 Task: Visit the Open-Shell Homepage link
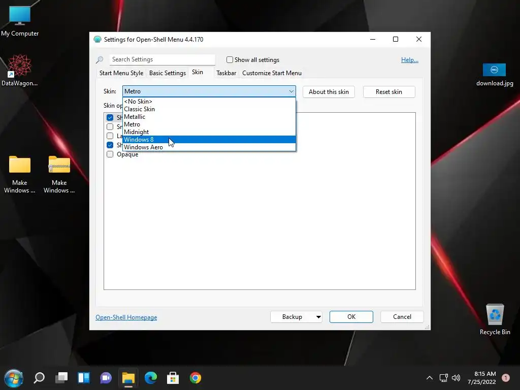[x=126, y=317]
